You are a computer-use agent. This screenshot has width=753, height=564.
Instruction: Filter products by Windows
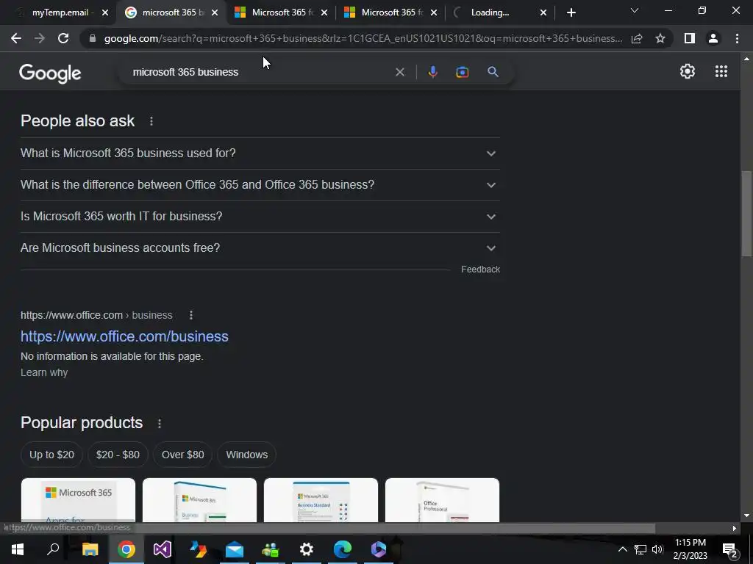(247, 455)
